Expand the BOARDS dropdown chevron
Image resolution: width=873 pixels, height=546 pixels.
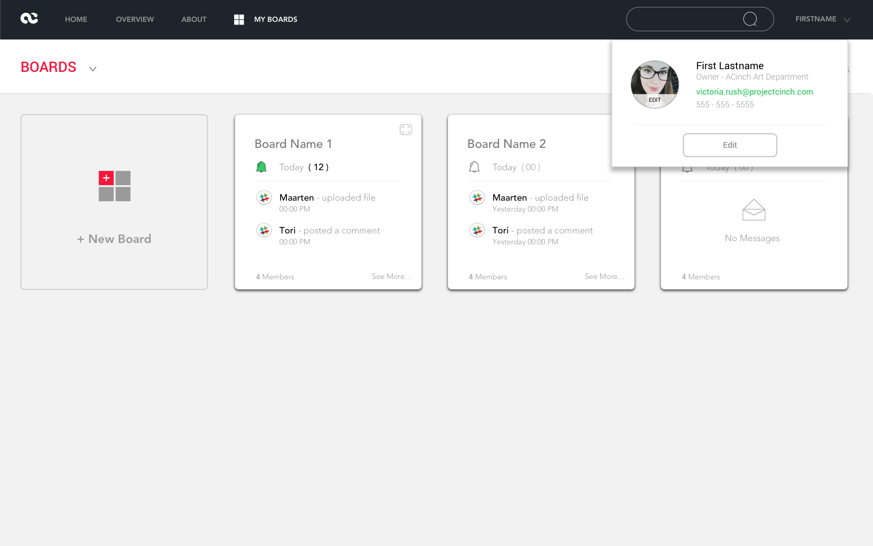tap(93, 69)
